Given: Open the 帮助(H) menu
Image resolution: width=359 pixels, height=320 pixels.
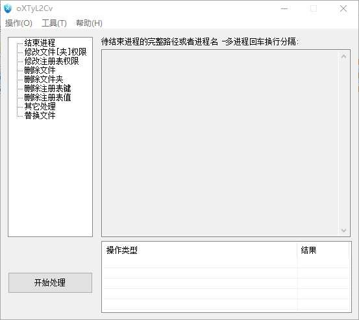Looking at the screenshot, I should pos(90,23).
